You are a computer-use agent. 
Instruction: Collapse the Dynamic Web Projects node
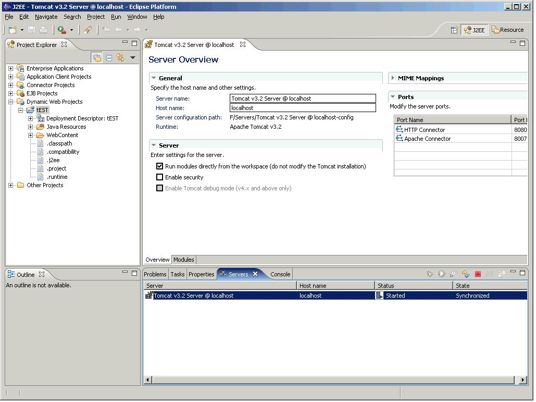[11, 102]
